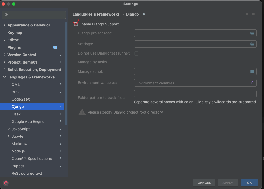Click project icon beside BDD

point(60,92)
